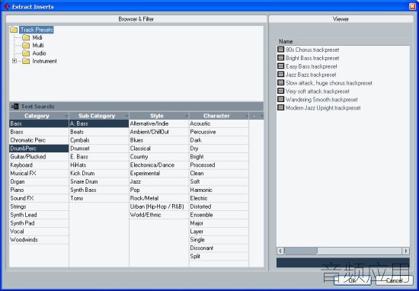Click the Viewer horizontal scrollbar right arrow
Image resolution: width=419 pixels, height=291 pixels.
pyautogui.click(x=405, y=251)
